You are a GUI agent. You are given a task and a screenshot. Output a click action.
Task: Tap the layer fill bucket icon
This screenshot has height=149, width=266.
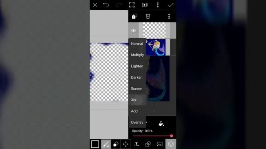pos(161,124)
